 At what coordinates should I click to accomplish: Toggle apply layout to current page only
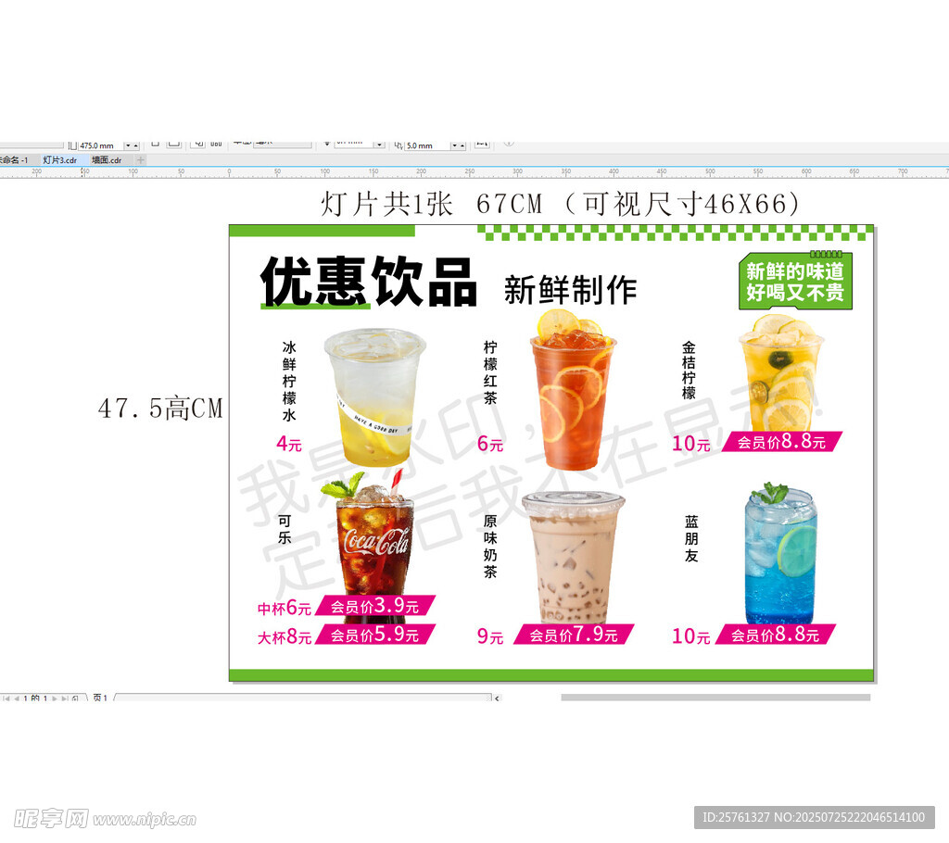click(216, 144)
